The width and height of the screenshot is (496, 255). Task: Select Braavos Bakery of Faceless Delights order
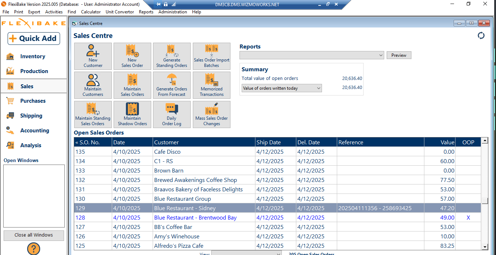277,190
